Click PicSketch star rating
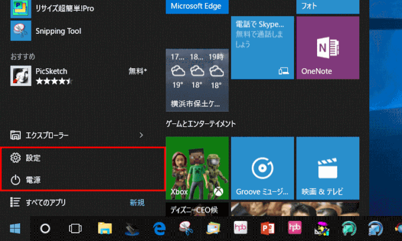This screenshot has width=402, height=241. point(54,81)
